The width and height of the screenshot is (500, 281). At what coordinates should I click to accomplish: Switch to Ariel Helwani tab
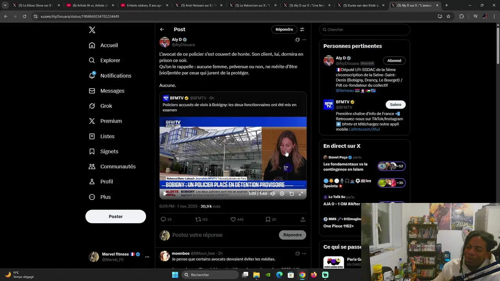(199, 5)
